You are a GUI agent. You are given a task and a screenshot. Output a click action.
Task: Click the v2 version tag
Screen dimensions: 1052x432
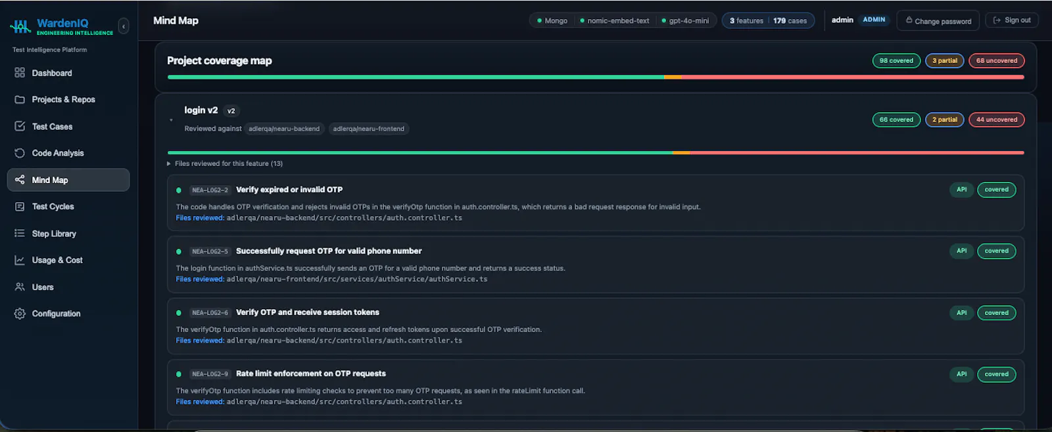pyautogui.click(x=231, y=111)
